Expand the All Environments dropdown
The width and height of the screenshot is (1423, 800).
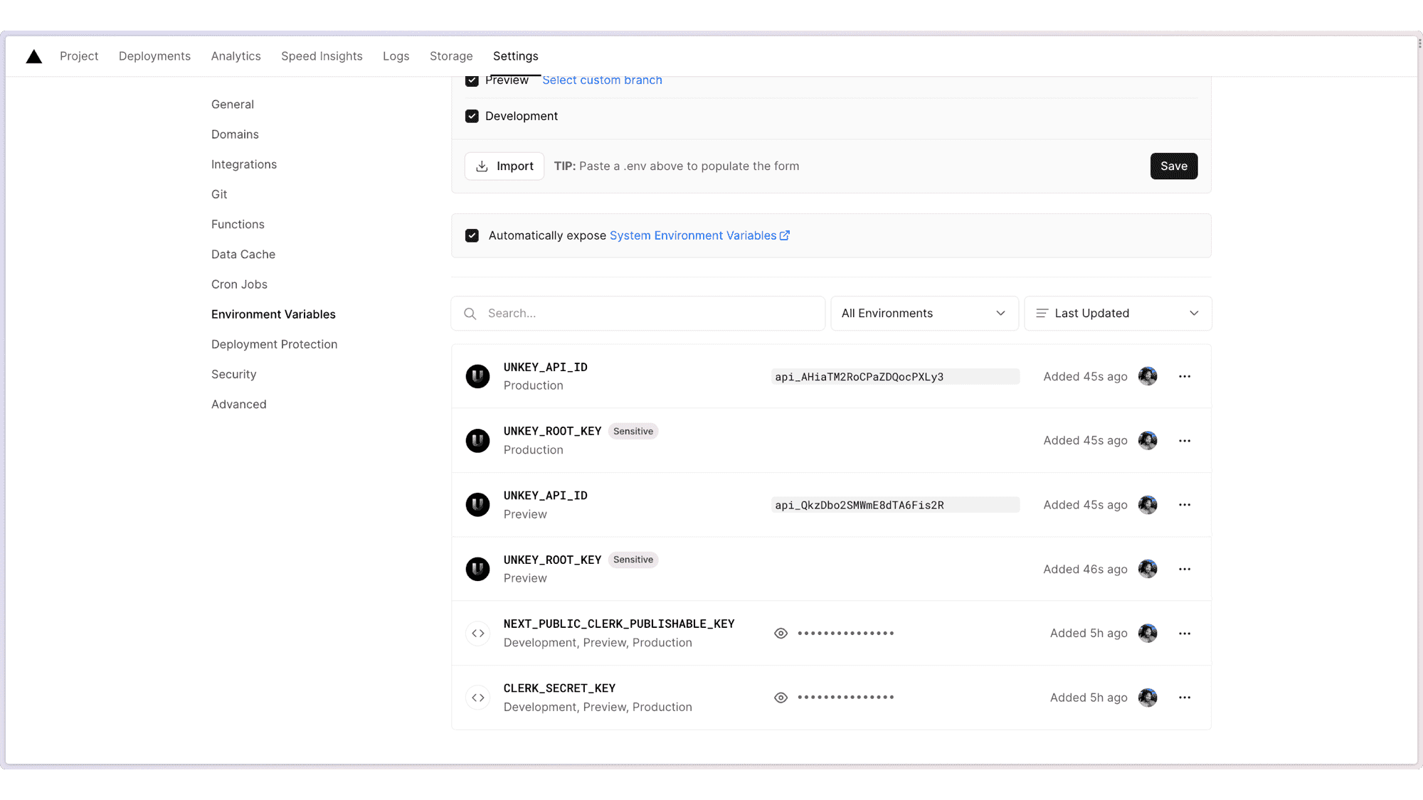[x=924, y=314]
